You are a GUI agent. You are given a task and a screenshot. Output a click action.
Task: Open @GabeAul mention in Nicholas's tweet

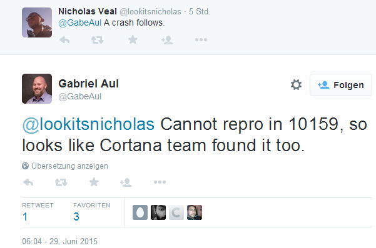80,22
